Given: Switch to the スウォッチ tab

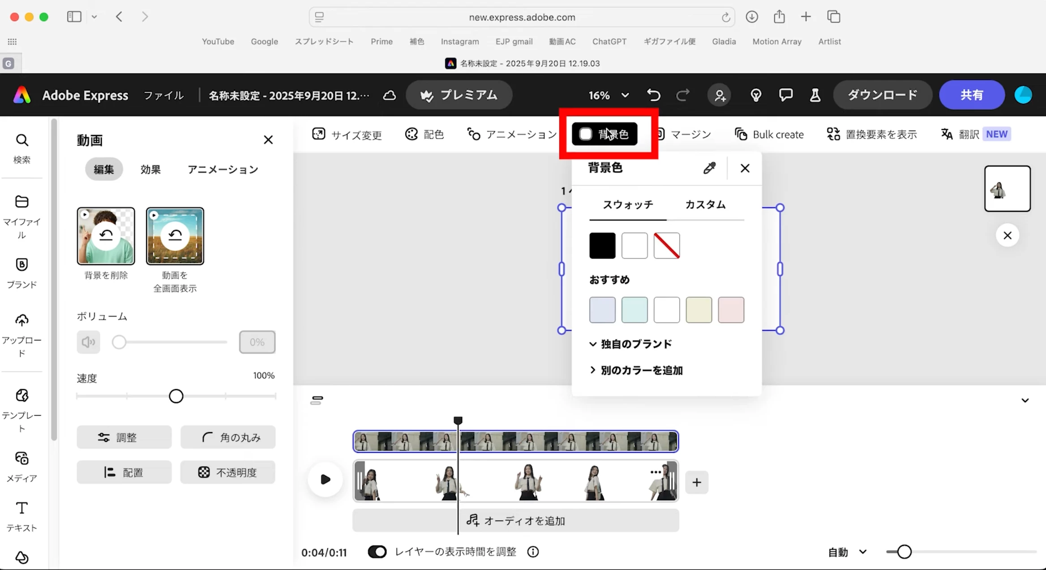Looking at the screenshot, I should tap(628, 205).
